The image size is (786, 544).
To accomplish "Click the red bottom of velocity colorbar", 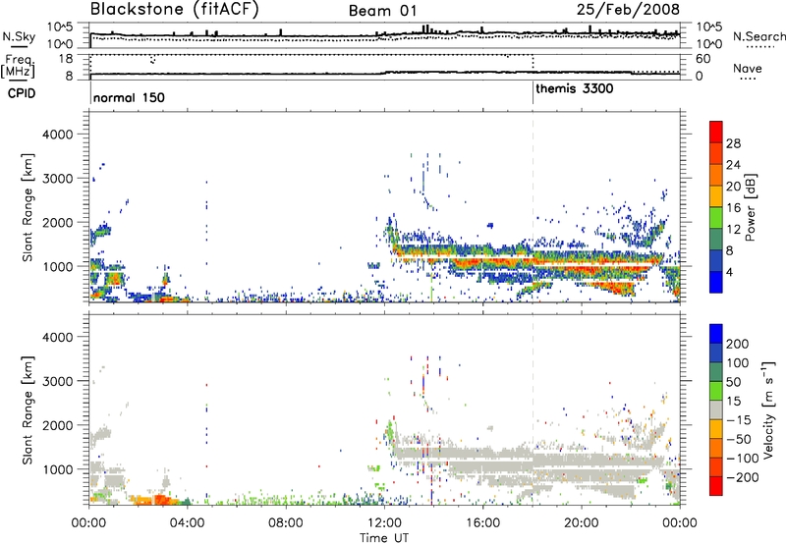I will [x=716, y=486].
